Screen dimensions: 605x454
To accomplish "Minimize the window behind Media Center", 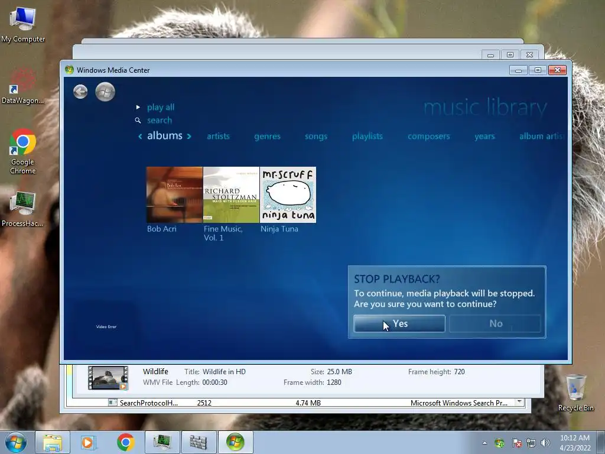I will click(x=490, y=55).
